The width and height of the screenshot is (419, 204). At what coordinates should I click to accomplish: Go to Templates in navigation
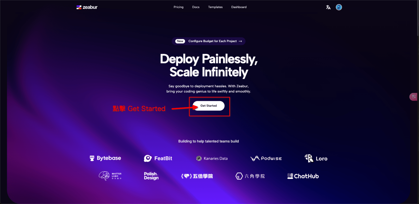pos(215,7)
